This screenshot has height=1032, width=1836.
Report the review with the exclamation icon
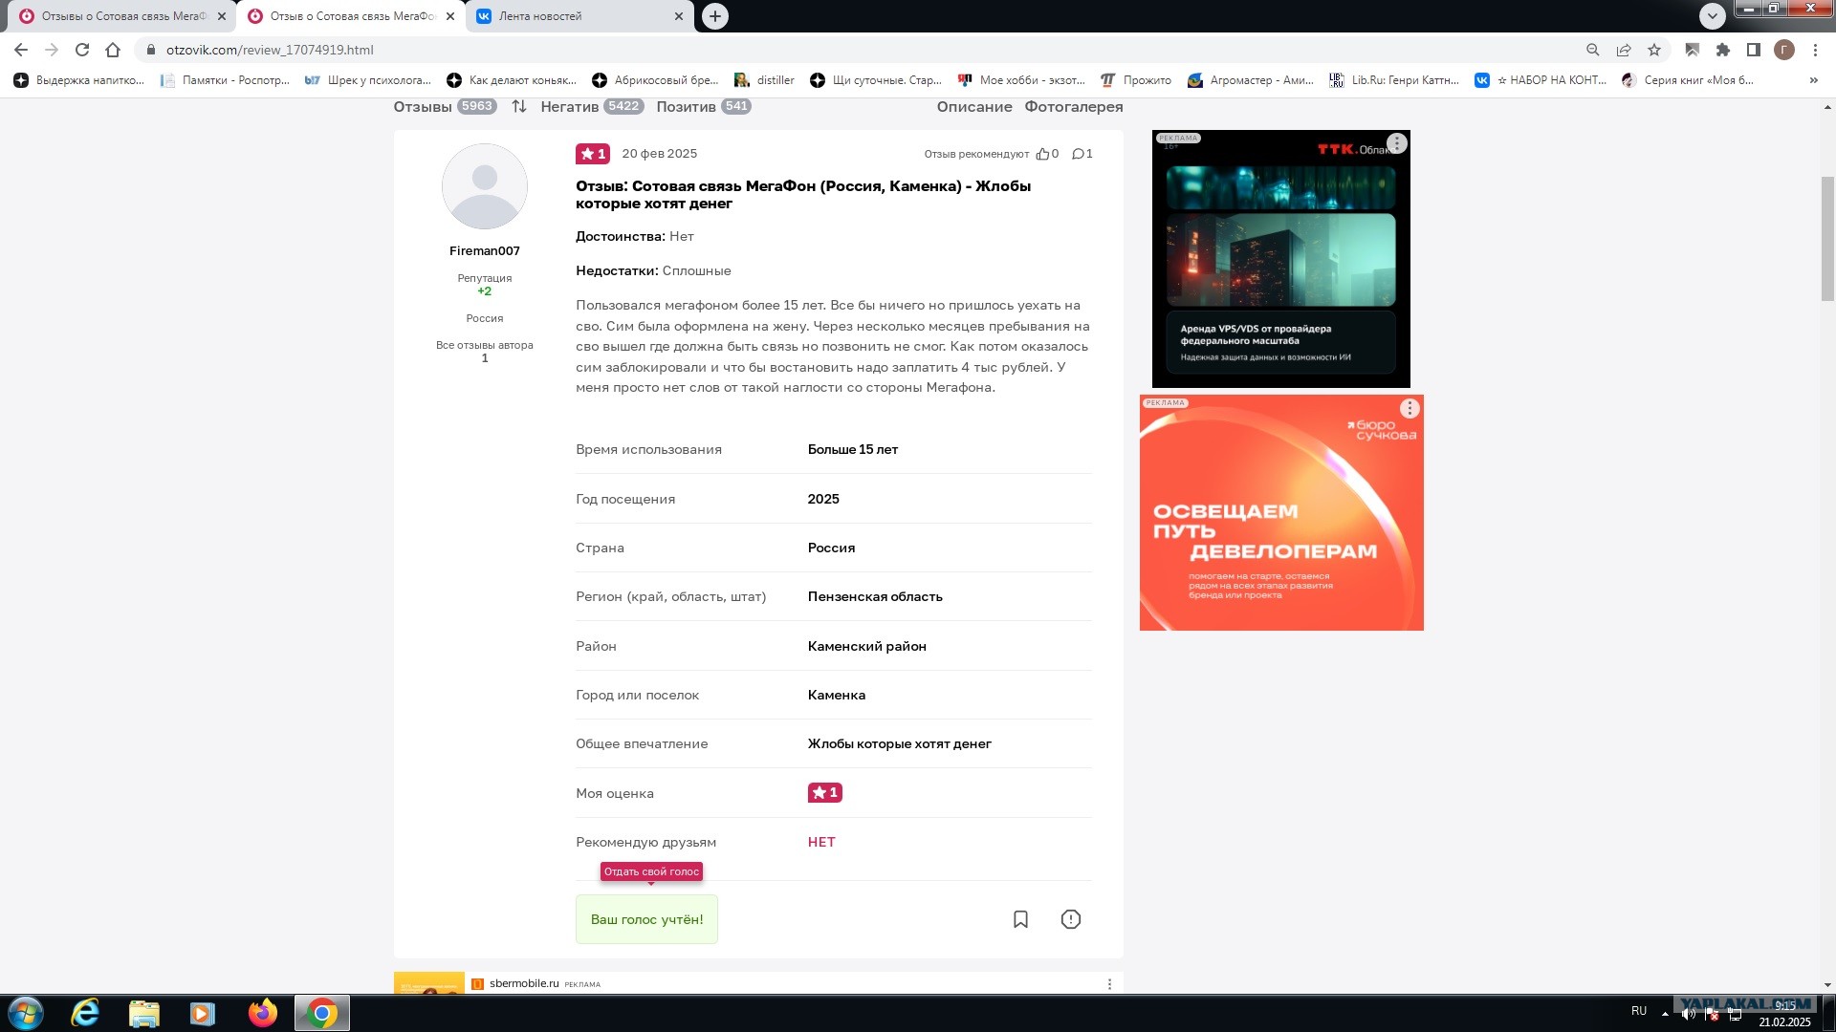pyautogui.click(x=1071, y=919)
